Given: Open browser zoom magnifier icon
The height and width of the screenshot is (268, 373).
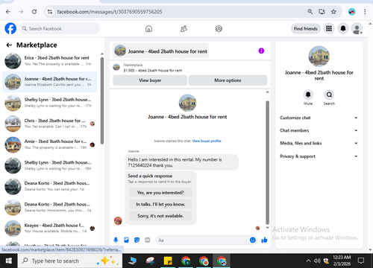Looking at the screenshot, I should point(310,12).
